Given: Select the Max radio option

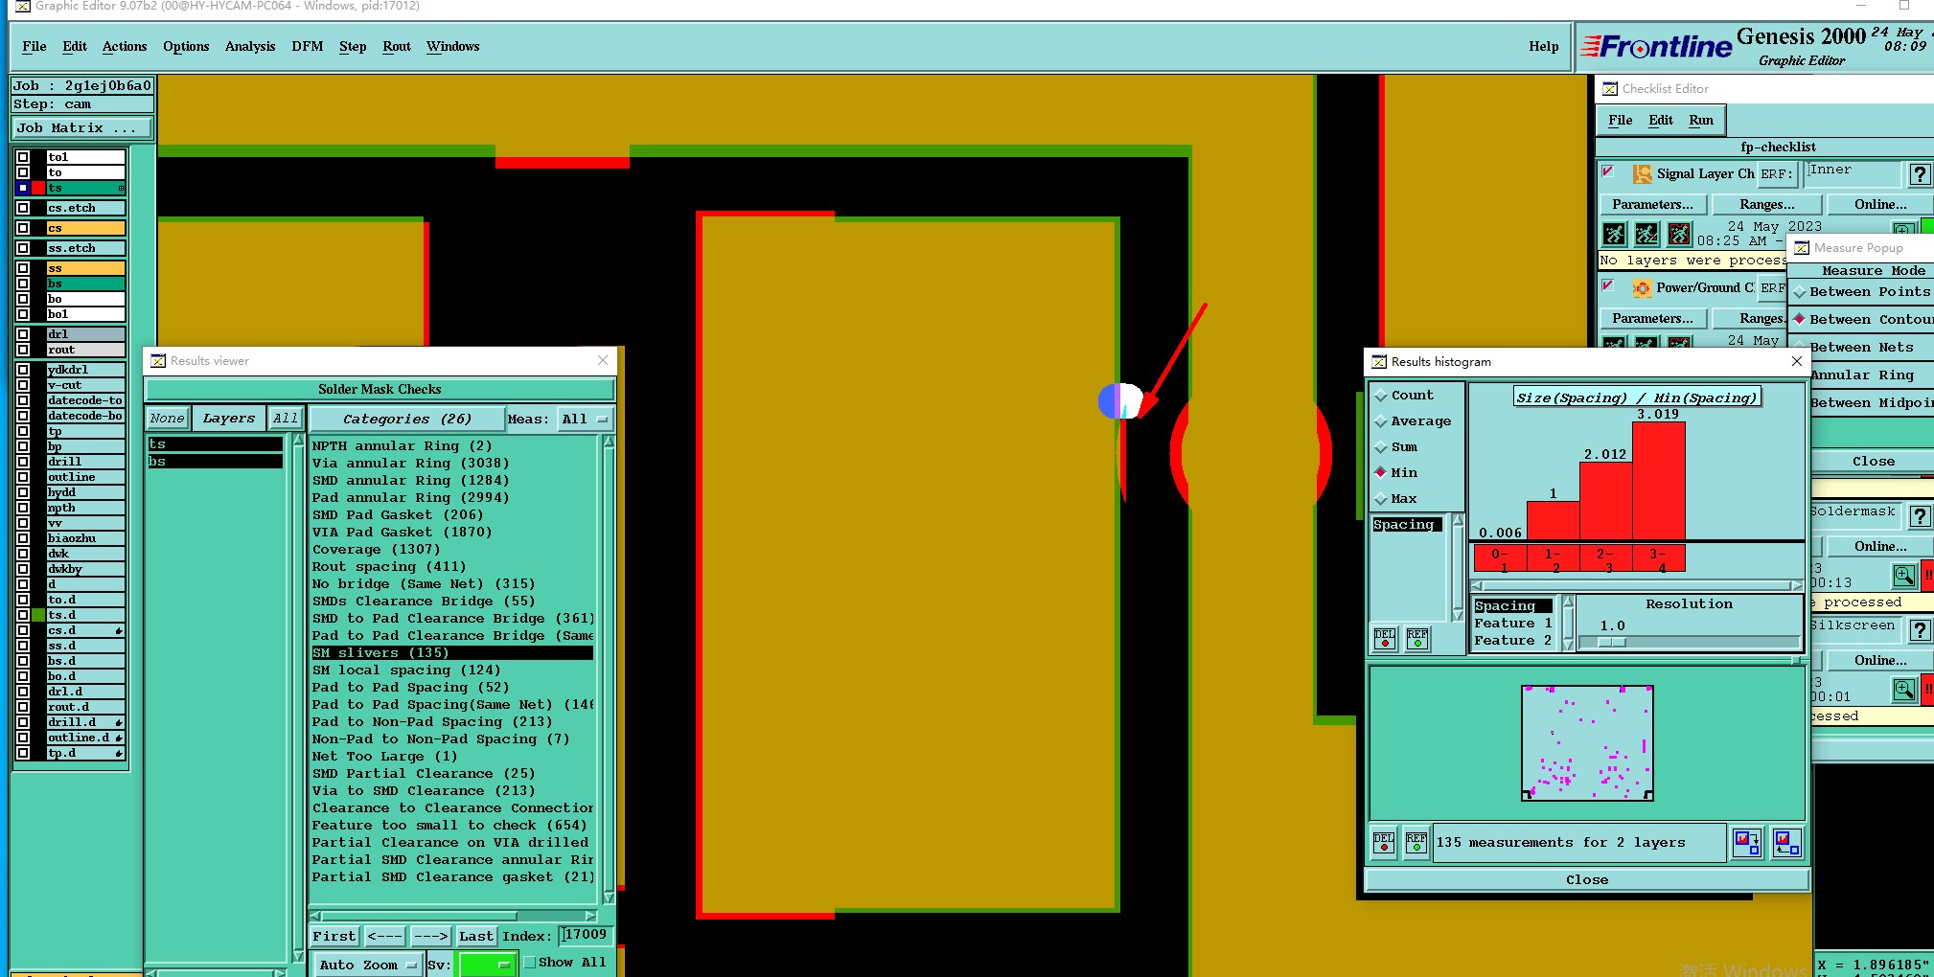Looking at the screenshot, I should click(1381, 498).
